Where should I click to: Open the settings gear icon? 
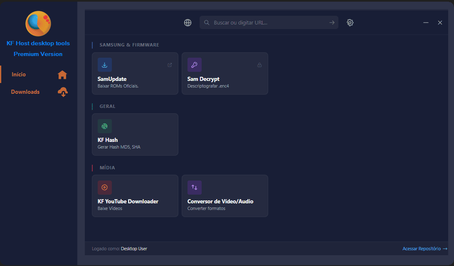(x=350, y=22)
